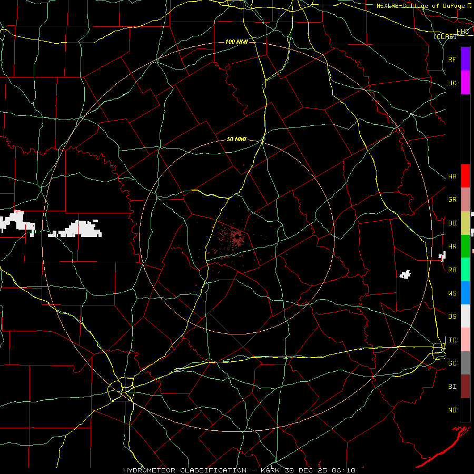This screenshot has width=474, height=474.
Task: Click the HYDROMETEOR CLASSIFICATION title text
Action: pos(185,470)
